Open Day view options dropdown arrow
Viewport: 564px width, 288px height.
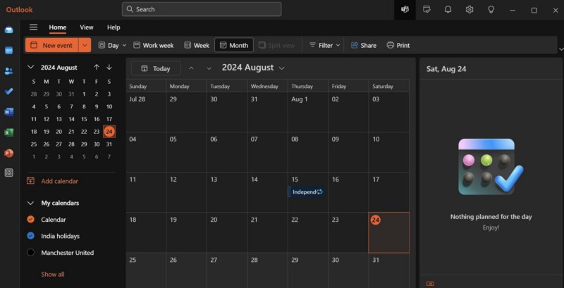tap(125, 45)
